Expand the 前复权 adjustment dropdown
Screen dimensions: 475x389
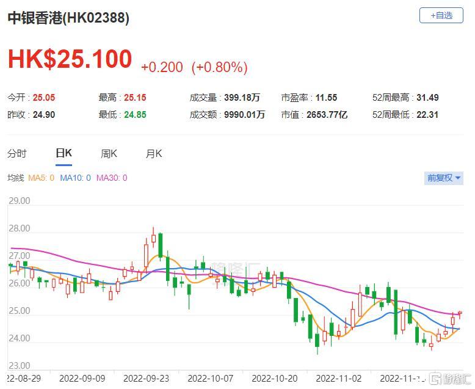click(x=444, y=178)
